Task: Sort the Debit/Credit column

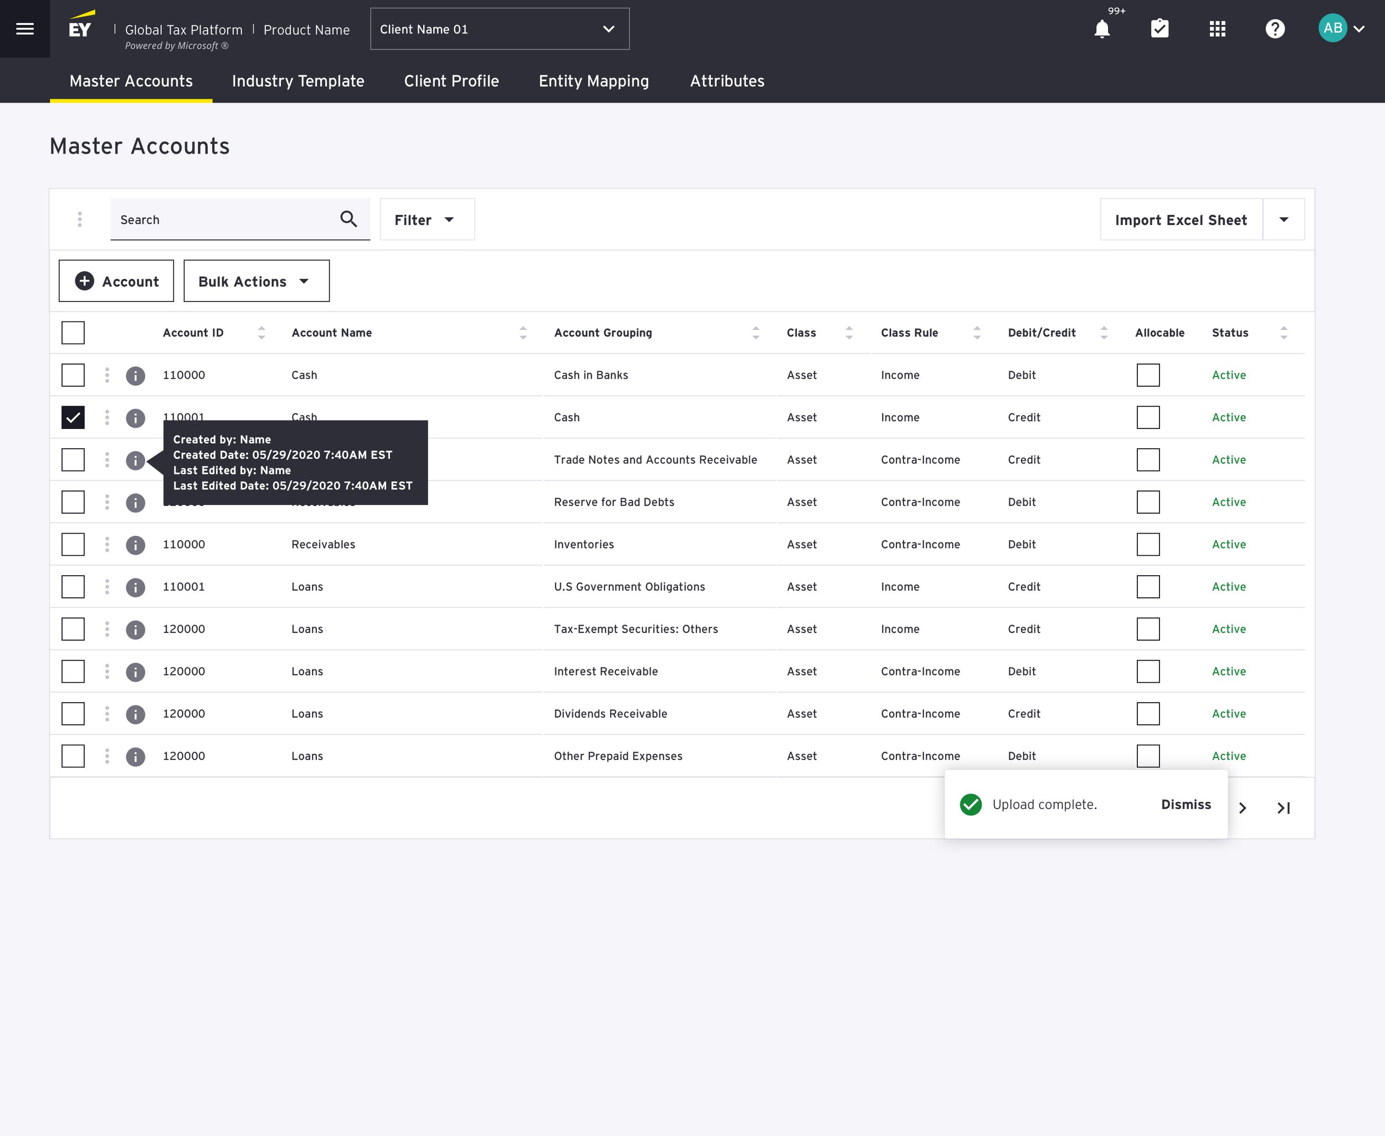Action: [x=1104, y=333]
